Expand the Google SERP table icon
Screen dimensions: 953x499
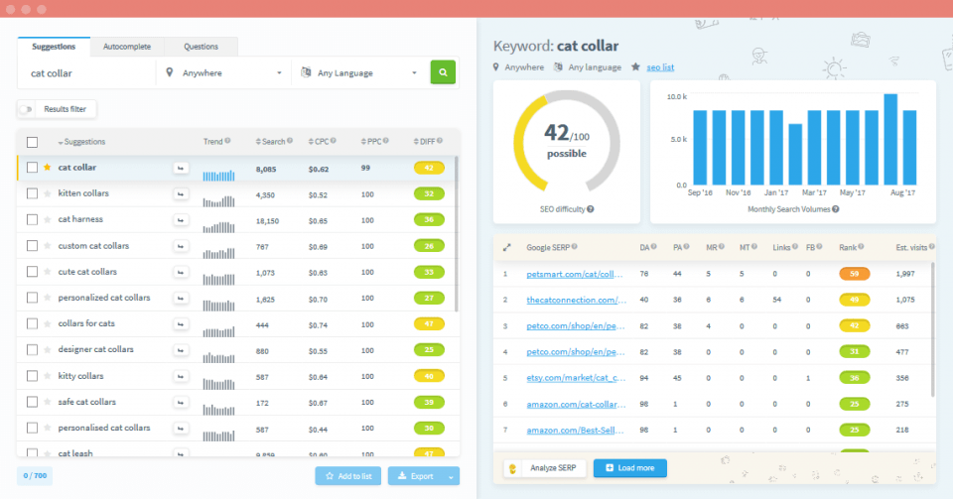click(506, 247)
